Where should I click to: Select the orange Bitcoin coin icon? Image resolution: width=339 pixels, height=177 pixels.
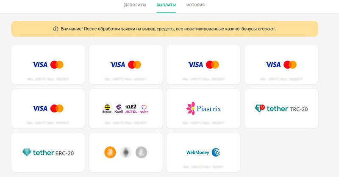pyautogui.click(x=110, y=152)
